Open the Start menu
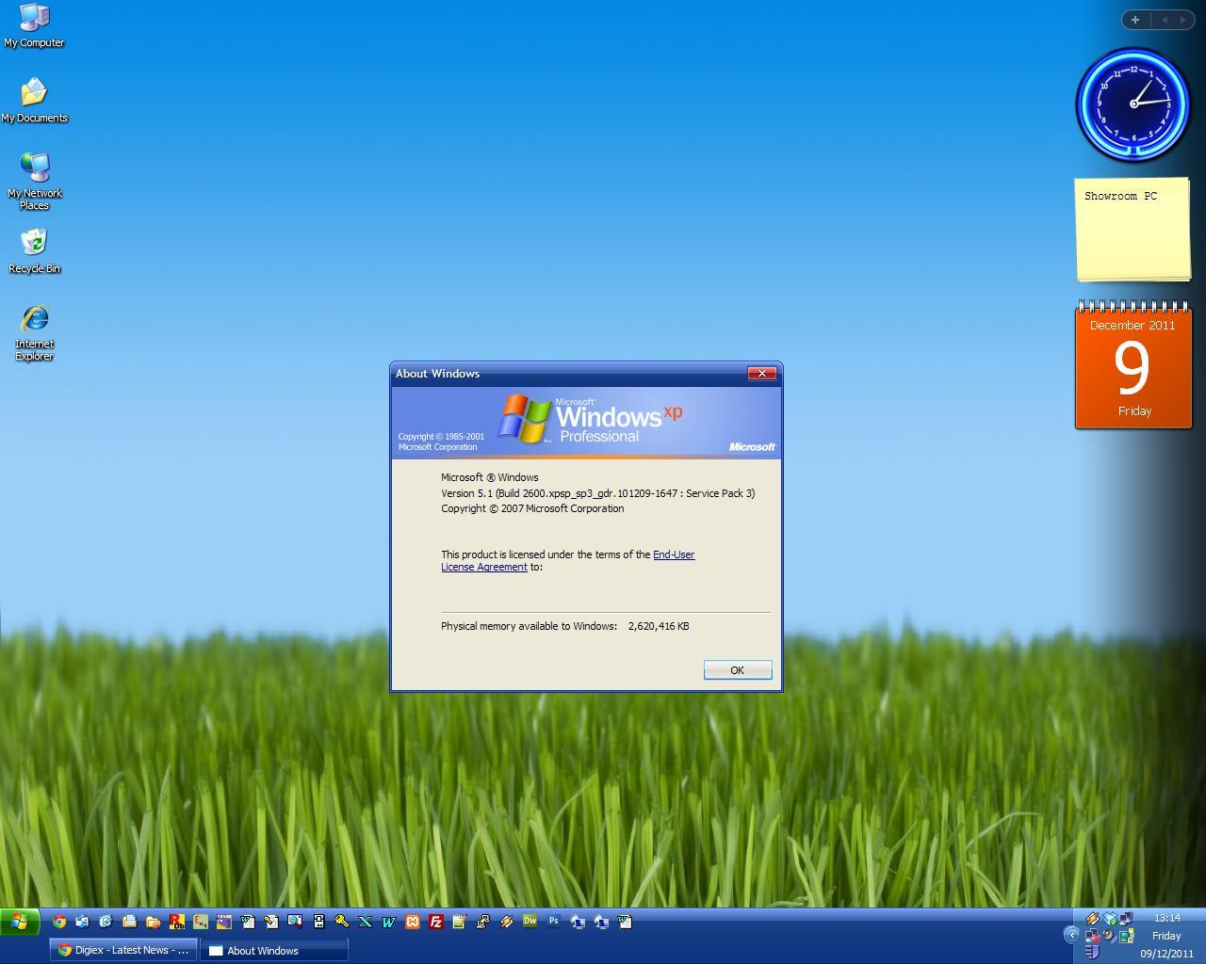The image size is (1206, 964). [17, 923]
